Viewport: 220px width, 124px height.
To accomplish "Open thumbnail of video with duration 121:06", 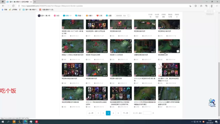I will [121, 46].
